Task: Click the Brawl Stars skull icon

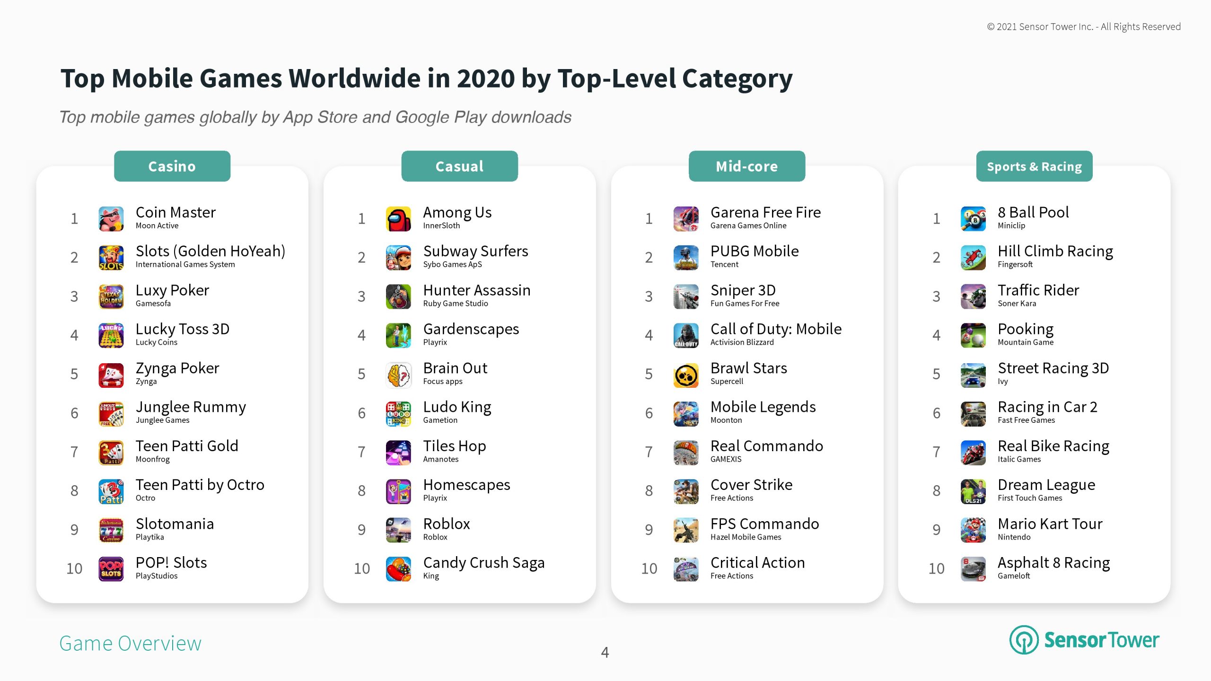Action: click(x=685, y=375)
